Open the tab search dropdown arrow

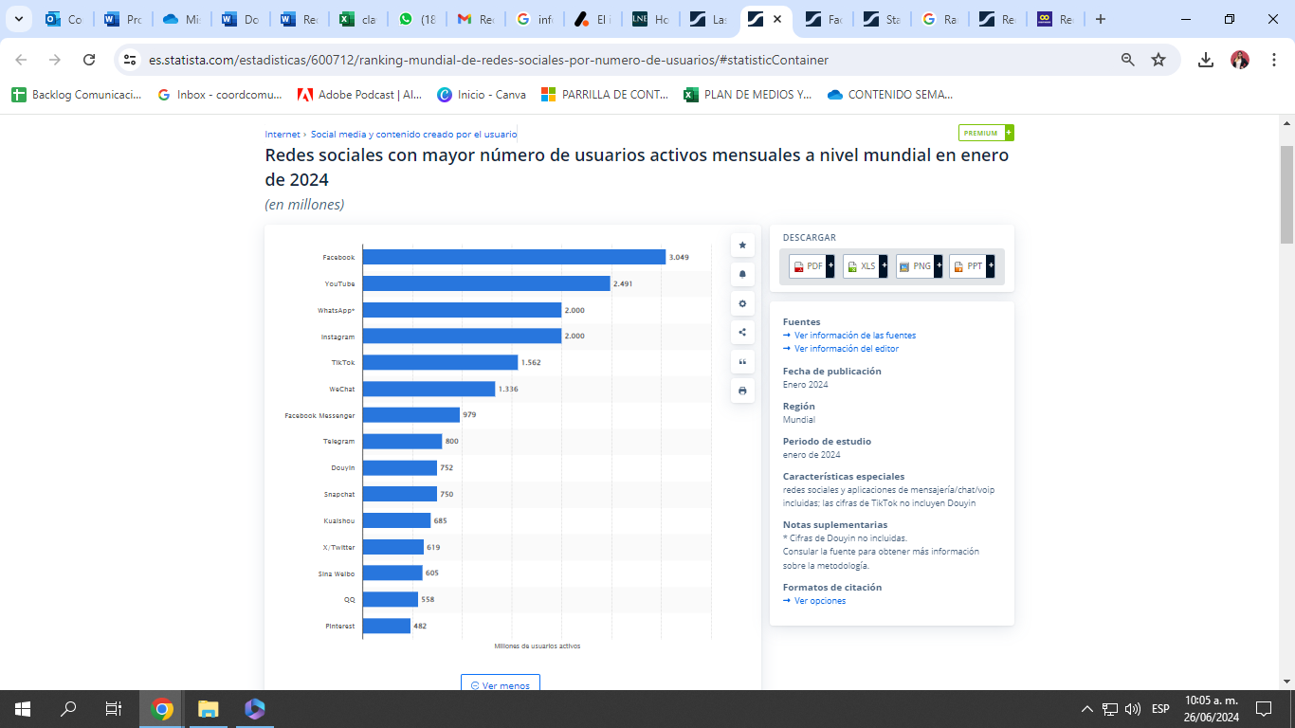tap(17, 19)
